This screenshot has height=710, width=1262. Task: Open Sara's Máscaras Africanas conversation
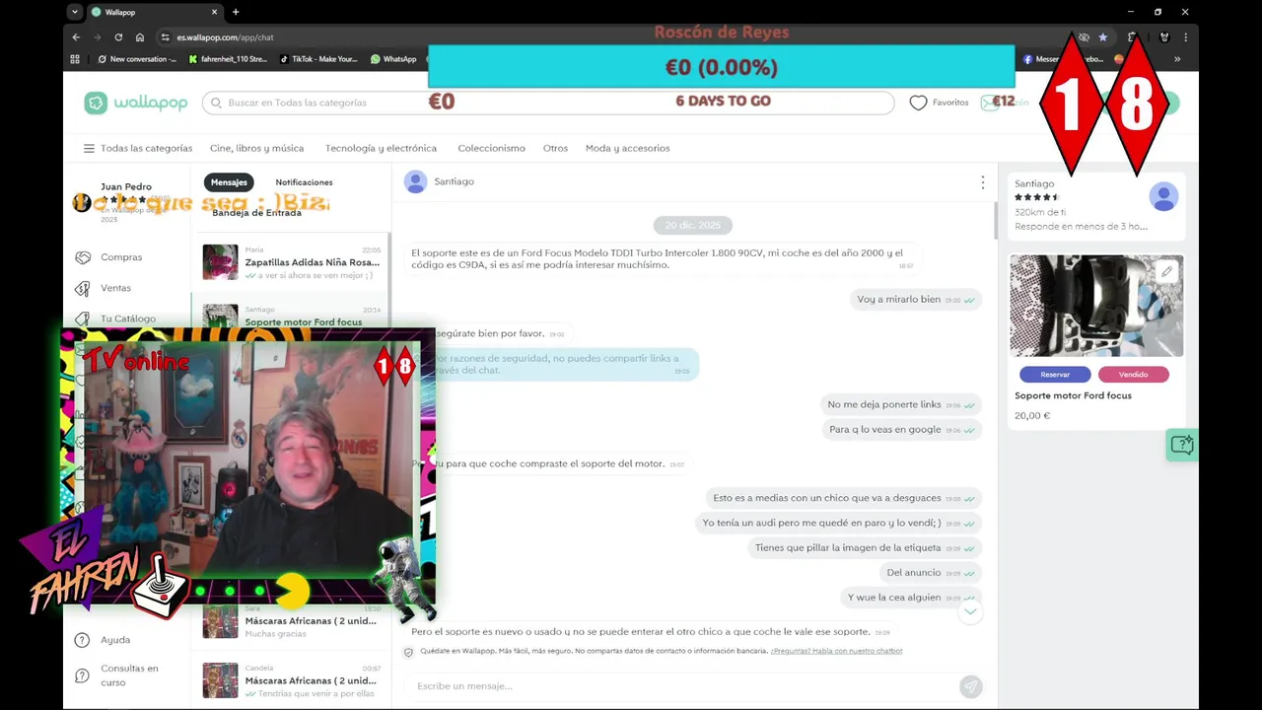292,621
